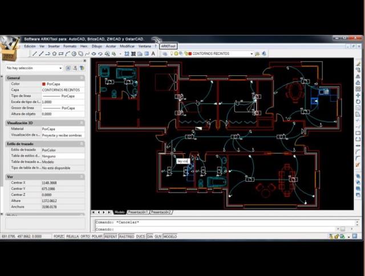Collapse the General properties section
The width and height of the screenshot is (365, 276).
(x=82, y=78)
